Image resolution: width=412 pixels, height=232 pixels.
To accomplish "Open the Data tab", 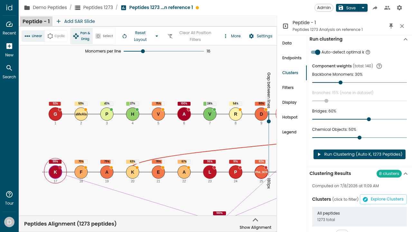I will pyautogui.click(x=287, y=43).
